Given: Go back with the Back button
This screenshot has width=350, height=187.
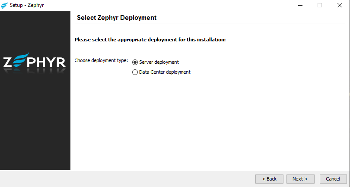Looking at the screenshot, I should coord(269,179).
